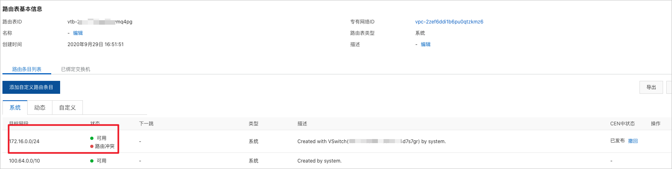Screen dimensions: 672x169
Task: Select the 172.16.0.0/24 destination cell
Action: point(24,142)
